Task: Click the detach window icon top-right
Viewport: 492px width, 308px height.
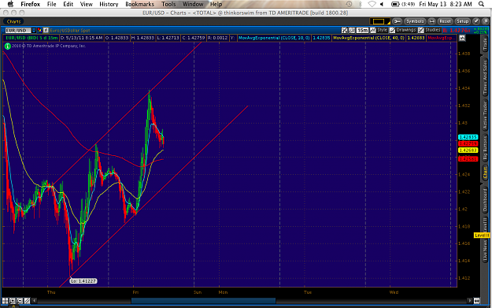Action: click(x=485, y=21)
